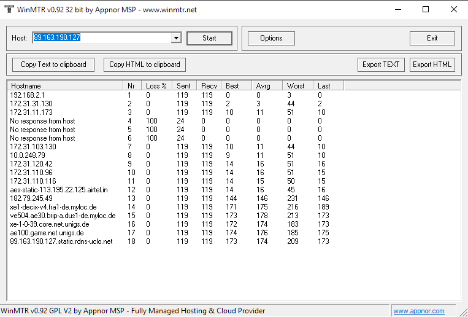Click the Best column header
This screenshot has width=468, height=317.
coord(236,86)
